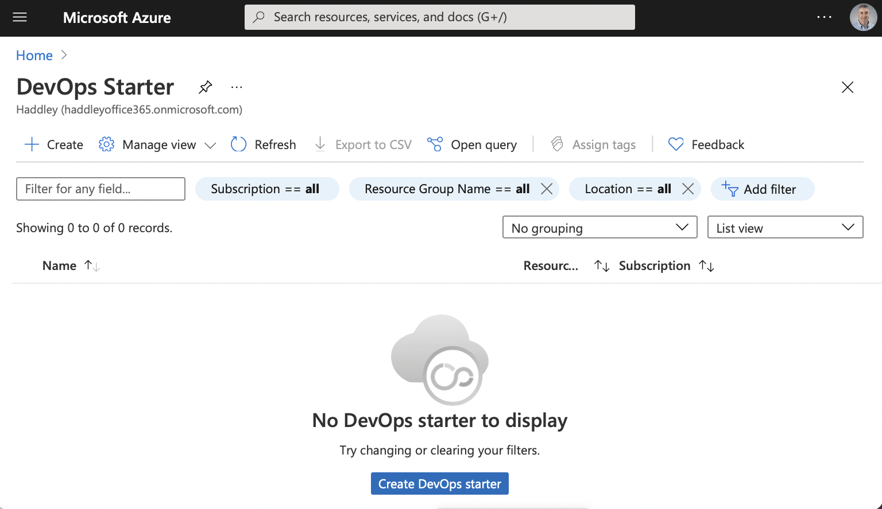Open the user account avatar
The height and width of the screenshot is (509, 882).
(863, 17)
